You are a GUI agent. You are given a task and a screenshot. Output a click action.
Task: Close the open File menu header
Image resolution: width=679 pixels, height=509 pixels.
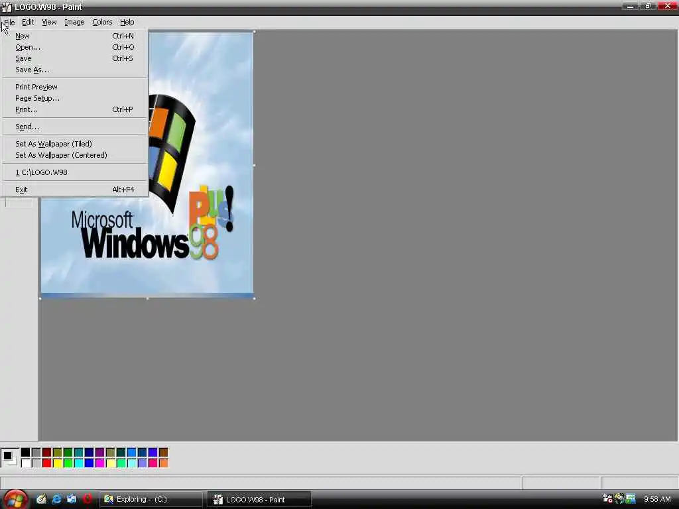(9, 22)
